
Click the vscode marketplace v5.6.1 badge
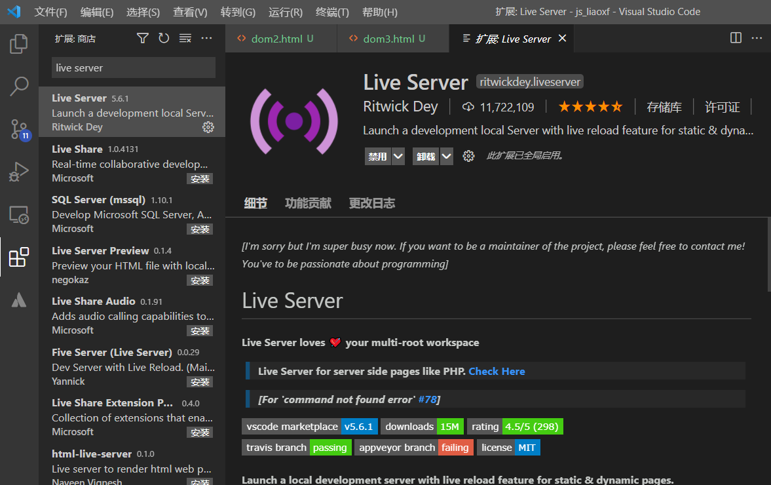[310, 427]
